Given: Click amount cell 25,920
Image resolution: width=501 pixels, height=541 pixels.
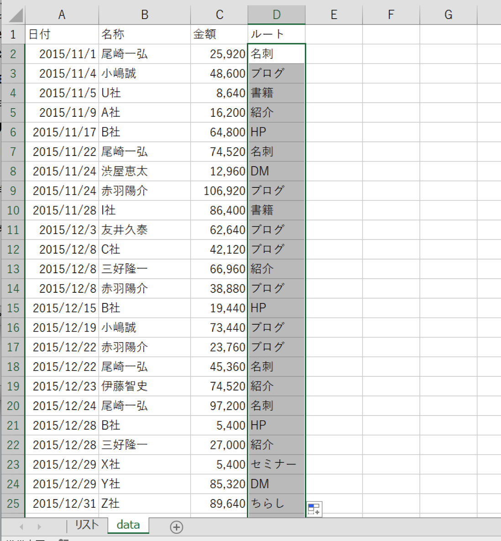Looking at the screenshot, I should (219, 54).
